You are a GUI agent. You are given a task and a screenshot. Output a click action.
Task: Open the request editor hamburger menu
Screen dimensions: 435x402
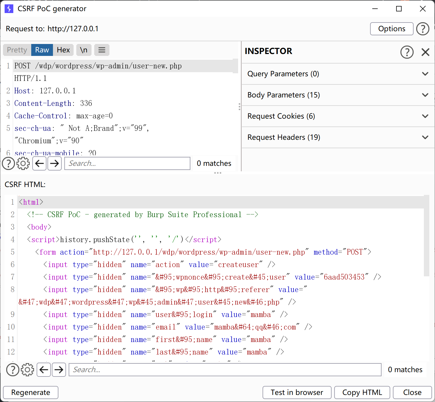point(102,50)
